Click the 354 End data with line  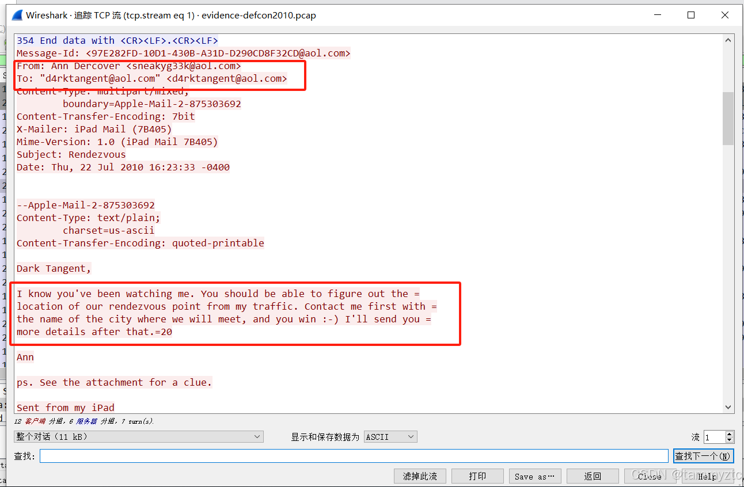117,40
